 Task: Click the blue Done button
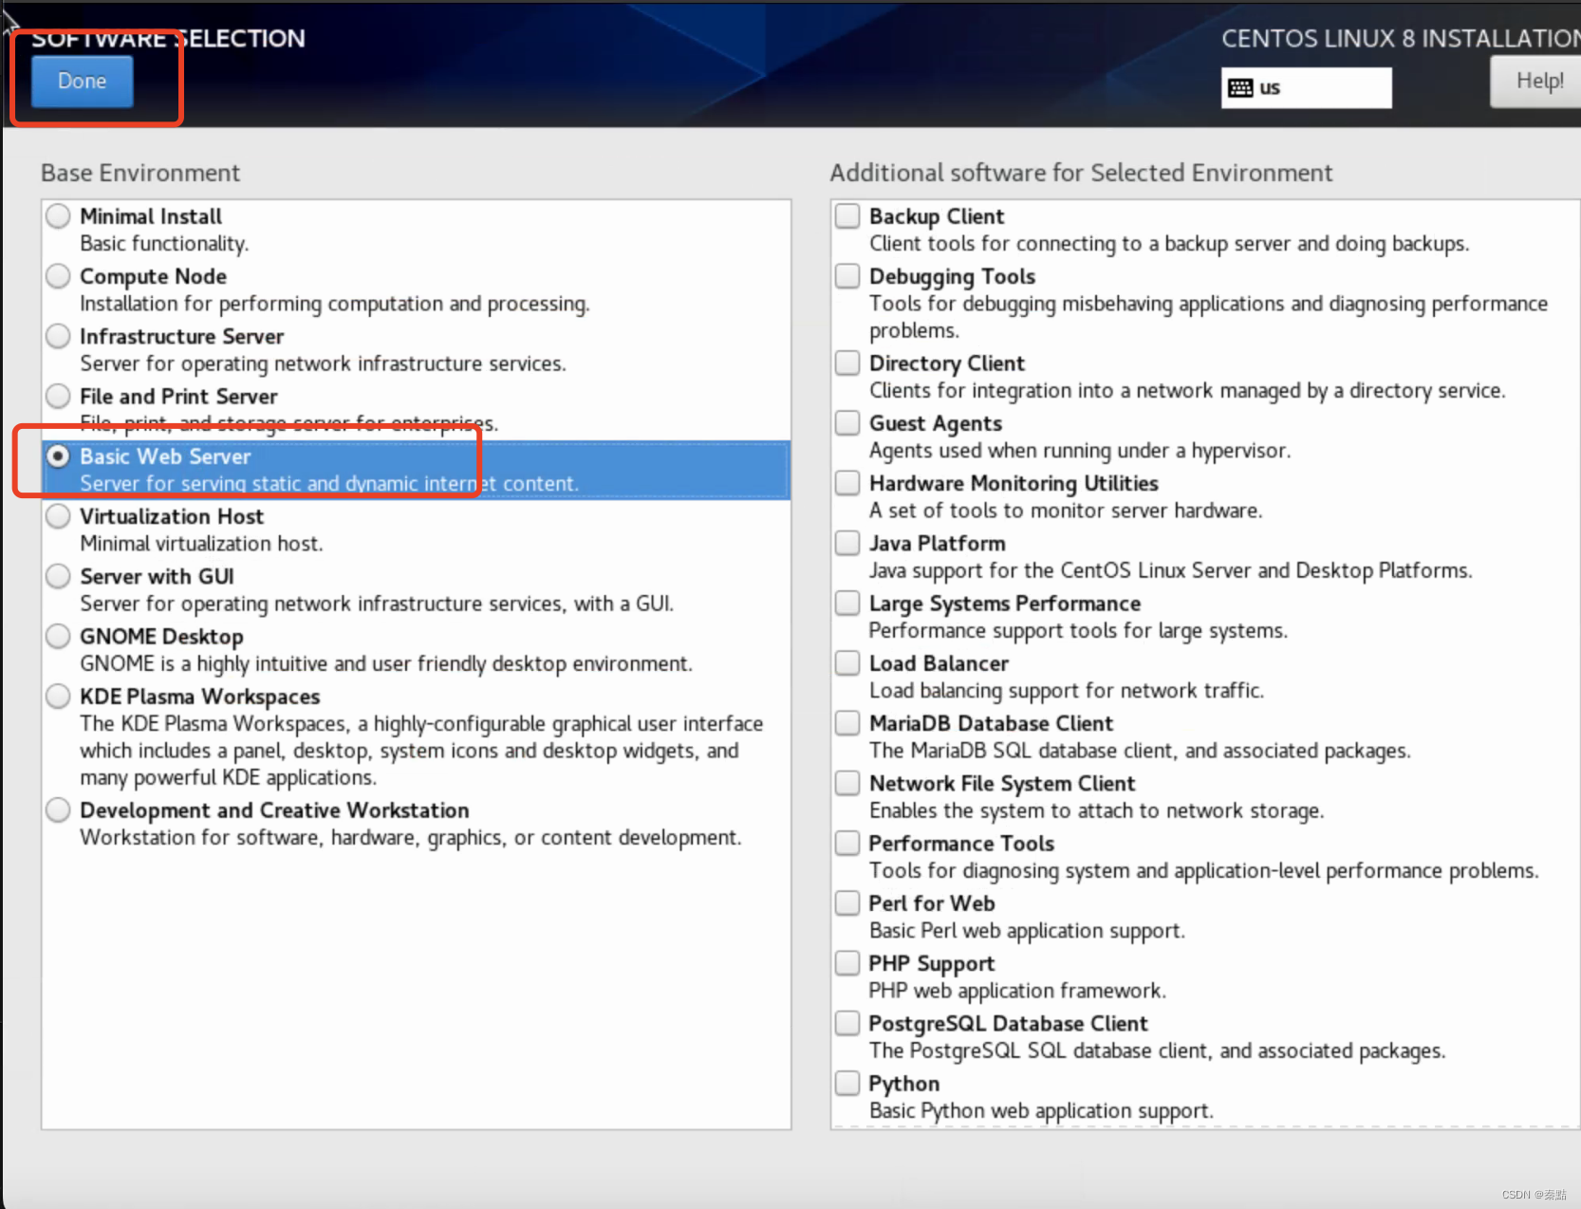pyautogui.click(x=82, y=82)
